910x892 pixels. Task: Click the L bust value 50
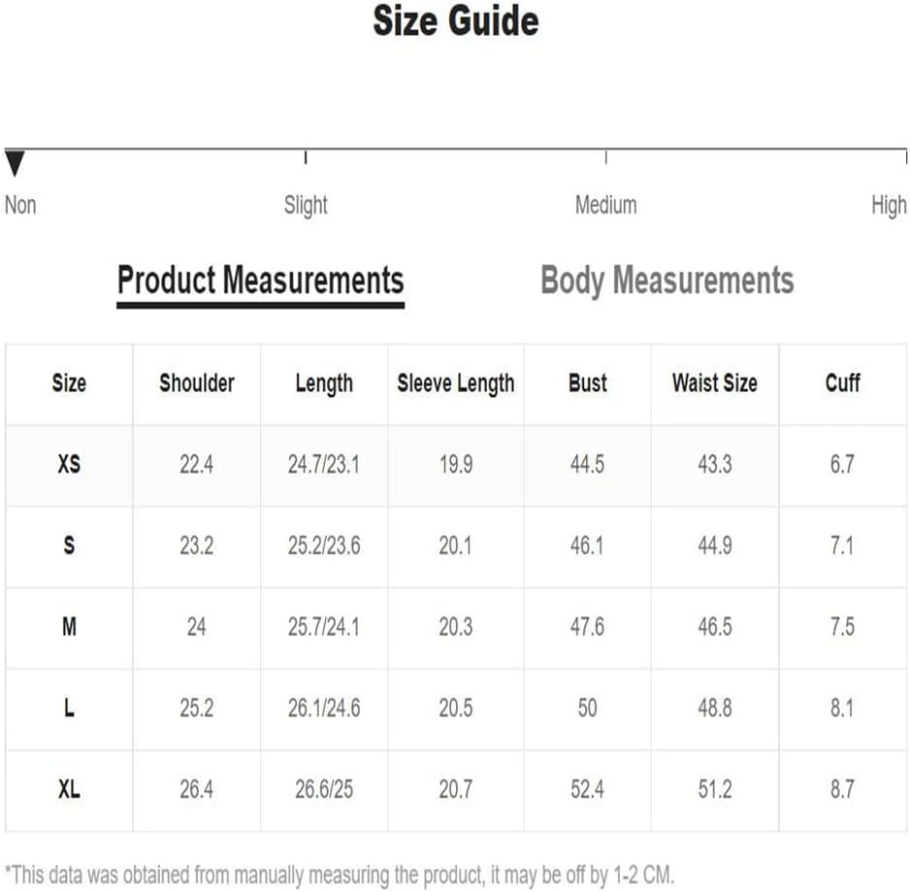587,708
